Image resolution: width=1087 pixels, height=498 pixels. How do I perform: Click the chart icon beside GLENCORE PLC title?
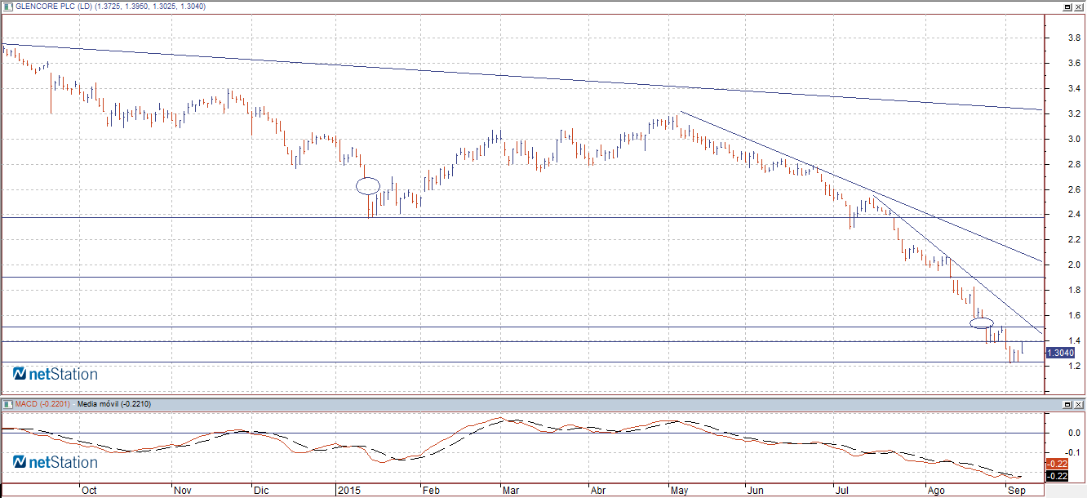point(8,7)
